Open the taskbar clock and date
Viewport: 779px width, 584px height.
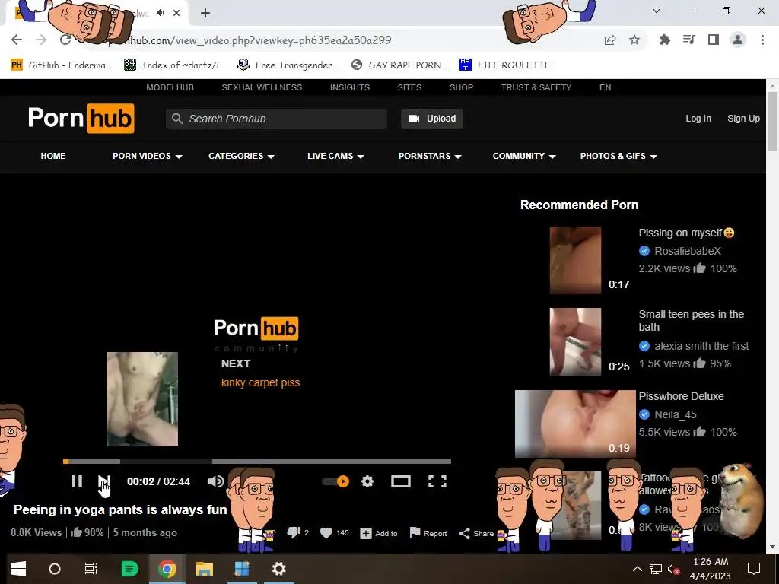pyautogui.click(x=711, y=569)
